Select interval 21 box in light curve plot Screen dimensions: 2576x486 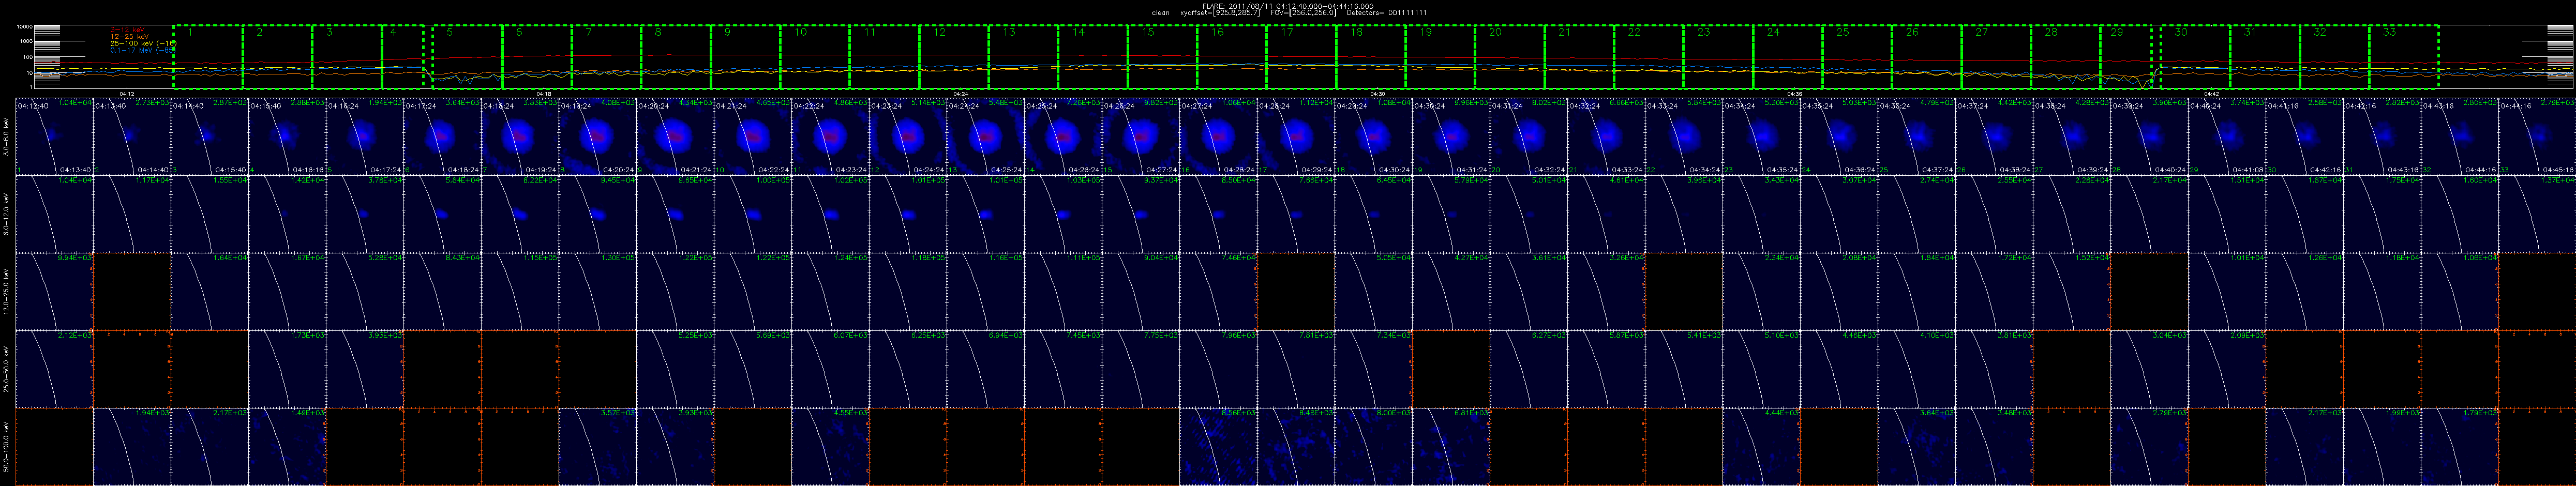pyautogui.click(x=1580, y=56)
